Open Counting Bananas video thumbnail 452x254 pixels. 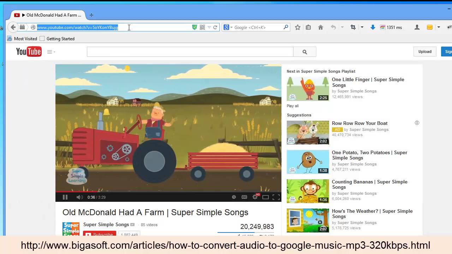tap(308, 191)
